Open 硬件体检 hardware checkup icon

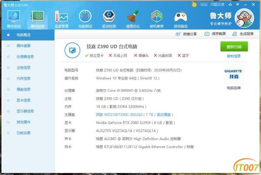pos(14,19)
